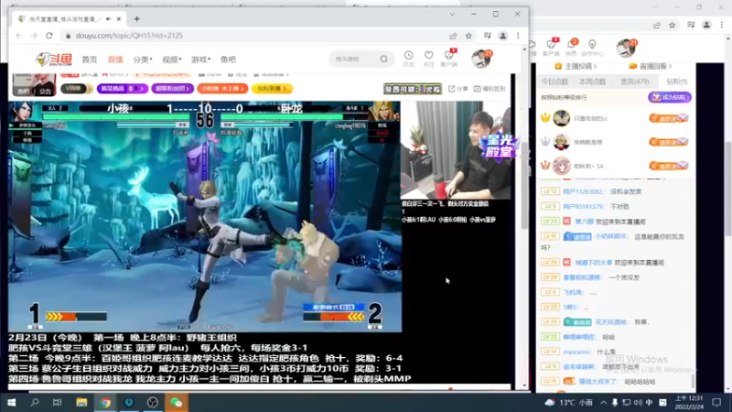Open 鱼吧 in the nav bar
Screen dimensions: 732x412
pyautogui.click(x=228, y=60)
